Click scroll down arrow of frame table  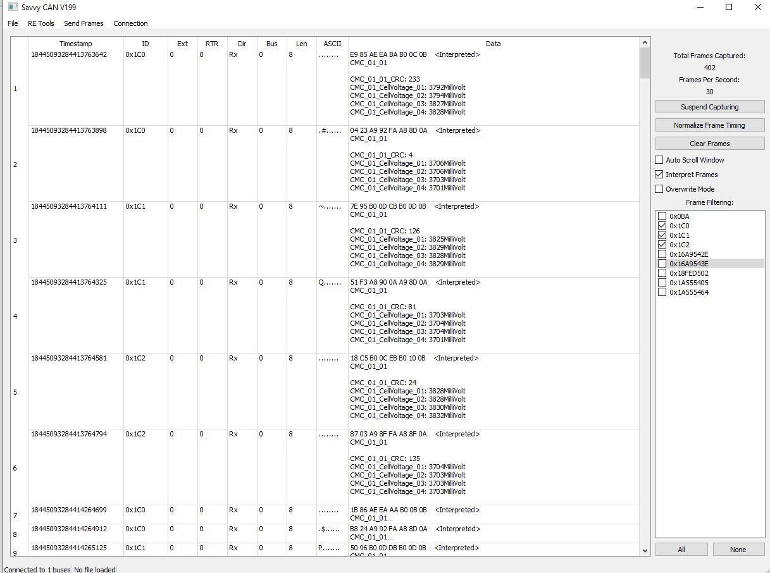(645, 551)
